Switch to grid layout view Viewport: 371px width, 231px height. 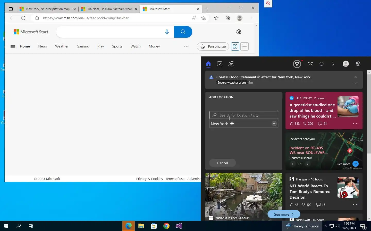(235, 46)
